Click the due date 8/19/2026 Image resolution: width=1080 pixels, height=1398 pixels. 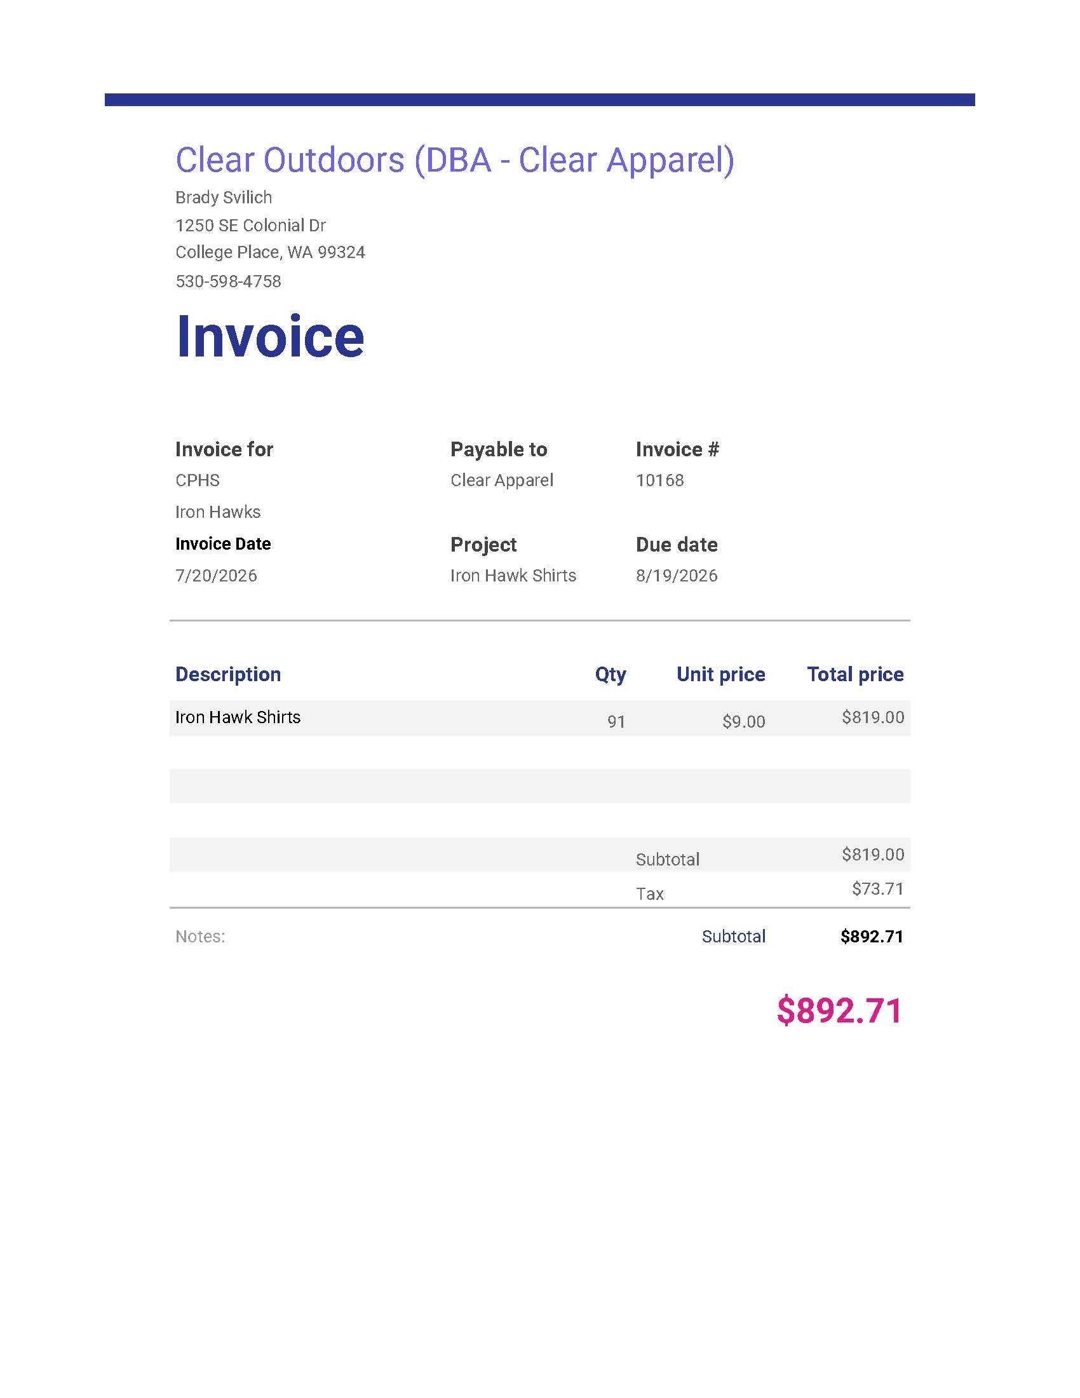[677, 576]
